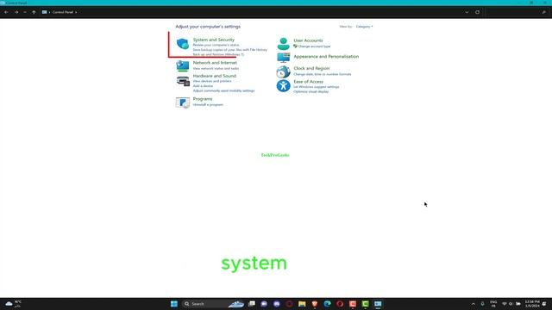Open the Hardware and Sound printer icon
The height and width of the screenshot is (310, 552).
(x=183, y=81)
